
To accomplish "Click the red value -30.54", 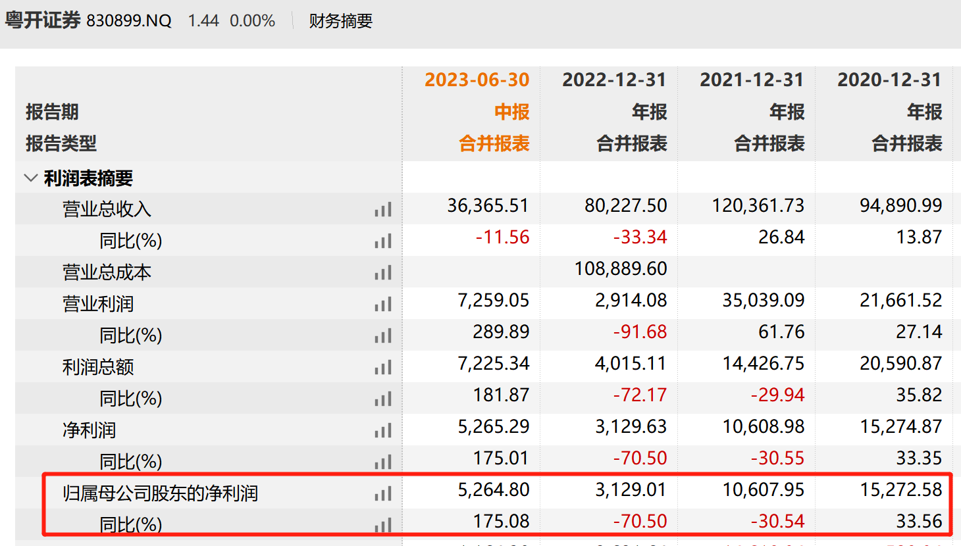I will click(777, 522).
